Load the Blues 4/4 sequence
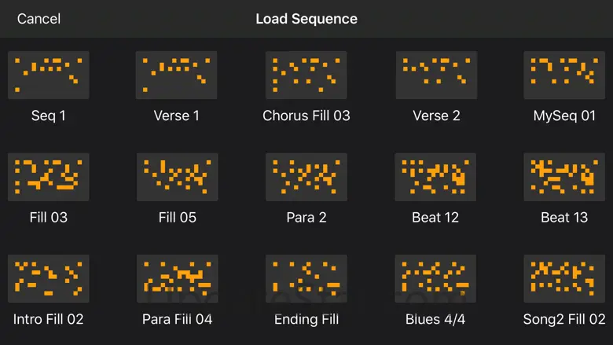 point(436,279)
